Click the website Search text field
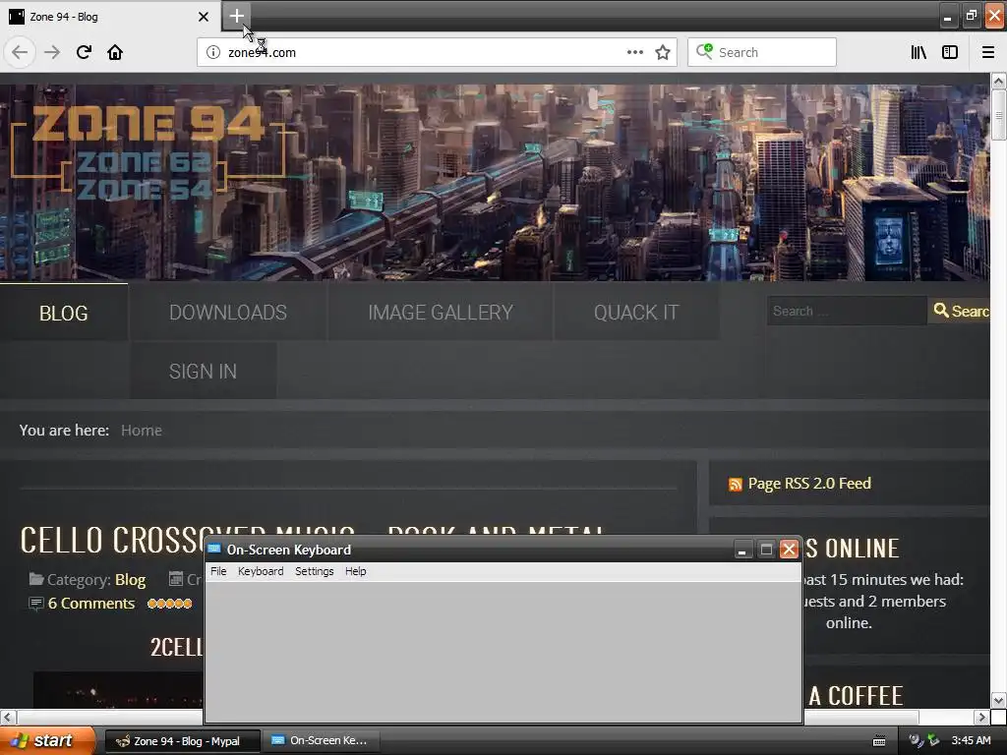The height and width of the screenshot is (755, 1007). 847,311
